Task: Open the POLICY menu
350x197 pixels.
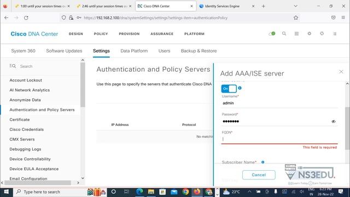Action: click(x=101, y=34)
